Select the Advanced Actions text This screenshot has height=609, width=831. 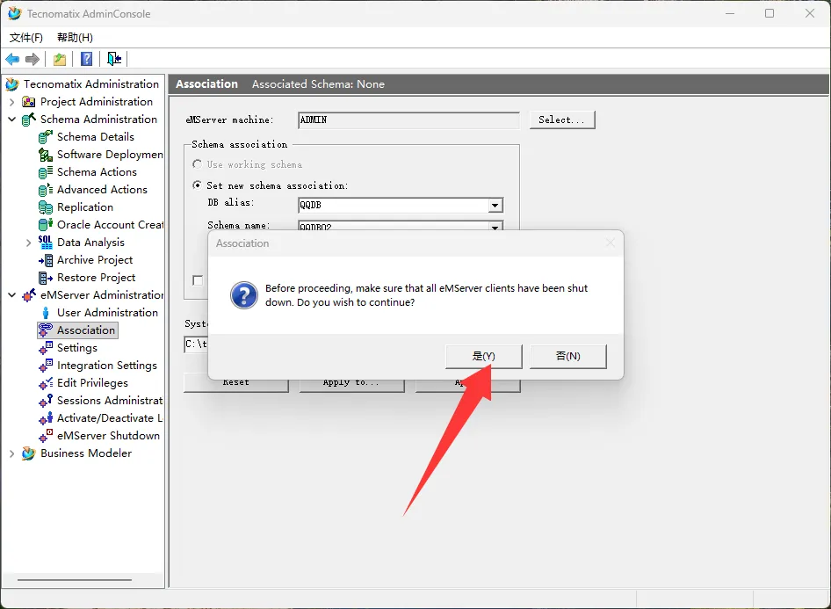point(102,190)
